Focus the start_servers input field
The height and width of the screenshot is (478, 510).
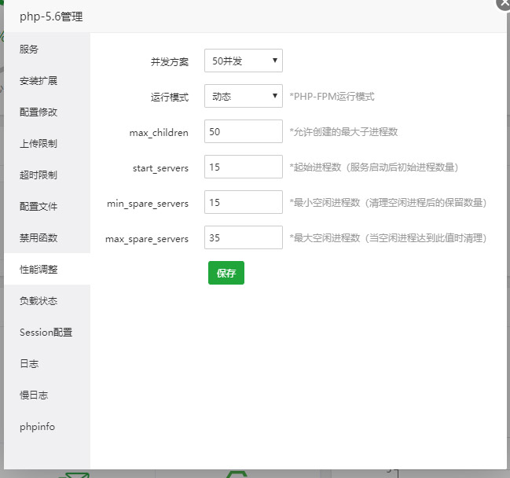click(243, 167)
